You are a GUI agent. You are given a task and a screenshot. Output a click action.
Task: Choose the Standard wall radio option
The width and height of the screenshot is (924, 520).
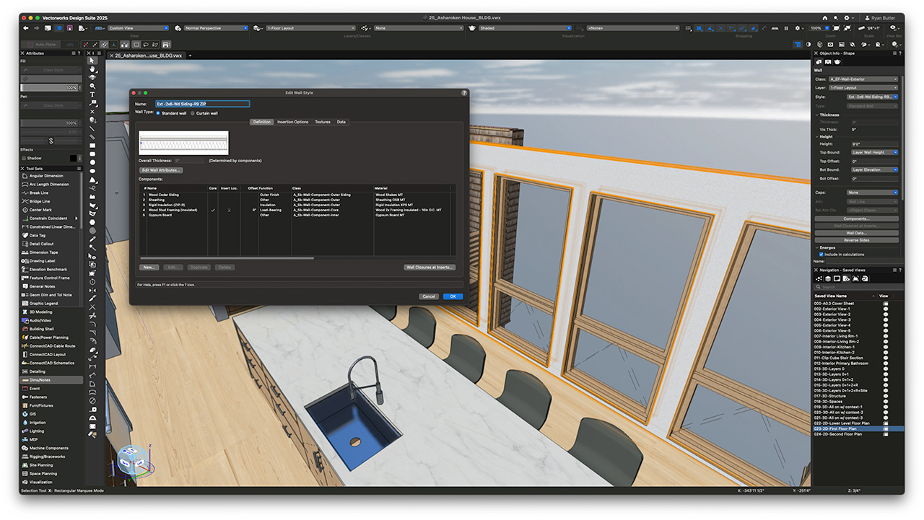point(159,113)
